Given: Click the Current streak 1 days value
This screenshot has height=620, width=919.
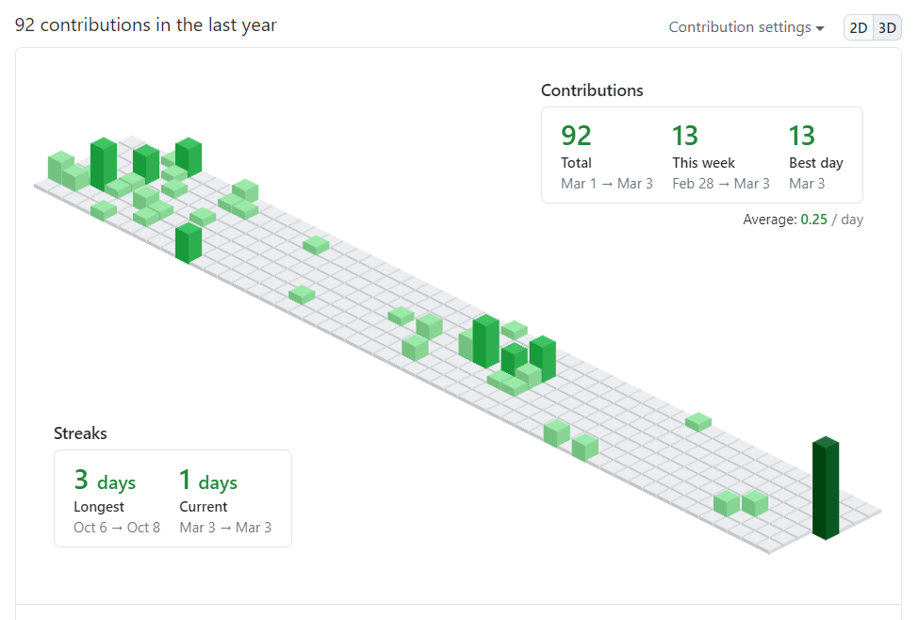Looking at the screenshot, I should 208,481.
